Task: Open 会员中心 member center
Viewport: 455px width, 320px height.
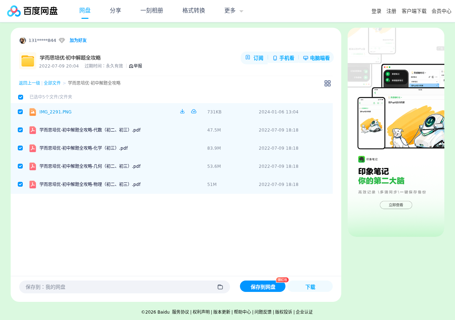Action: coord(441,11)
